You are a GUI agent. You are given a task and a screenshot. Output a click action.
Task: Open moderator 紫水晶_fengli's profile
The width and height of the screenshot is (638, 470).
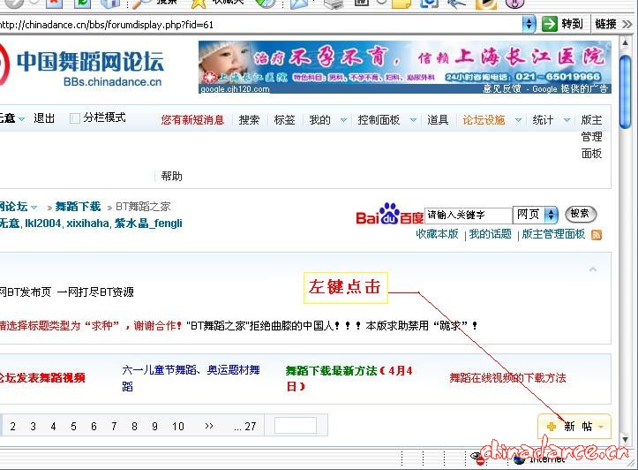coord(148,224)
